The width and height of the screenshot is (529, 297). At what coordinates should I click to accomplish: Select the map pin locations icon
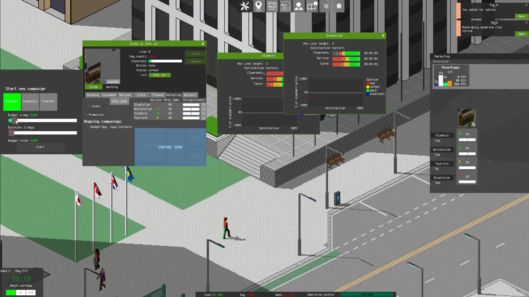coord(258,6)
